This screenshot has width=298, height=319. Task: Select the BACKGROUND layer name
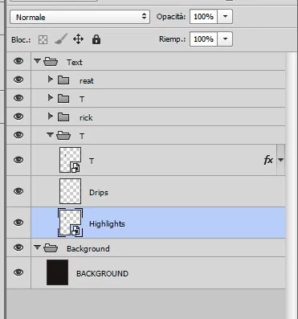(103, 273)
